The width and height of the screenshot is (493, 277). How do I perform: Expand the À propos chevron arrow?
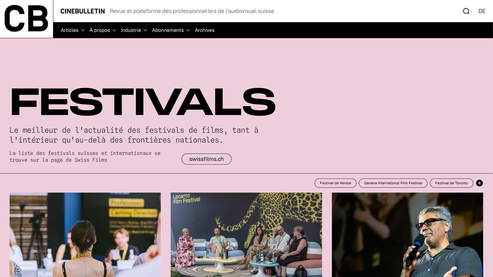point(114,30)
